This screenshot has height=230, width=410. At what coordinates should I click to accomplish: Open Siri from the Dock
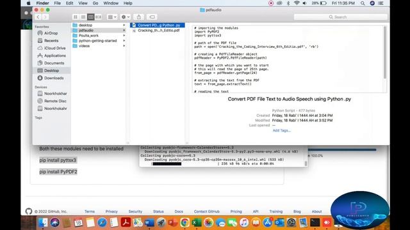(x=54, y=222)
